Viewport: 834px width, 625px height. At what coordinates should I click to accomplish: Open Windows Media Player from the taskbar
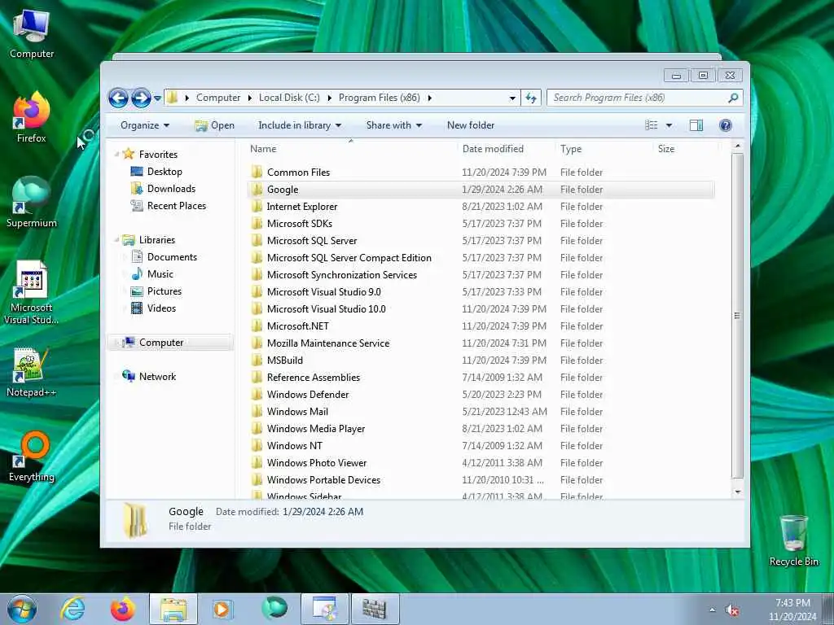(x=222, y=609)
